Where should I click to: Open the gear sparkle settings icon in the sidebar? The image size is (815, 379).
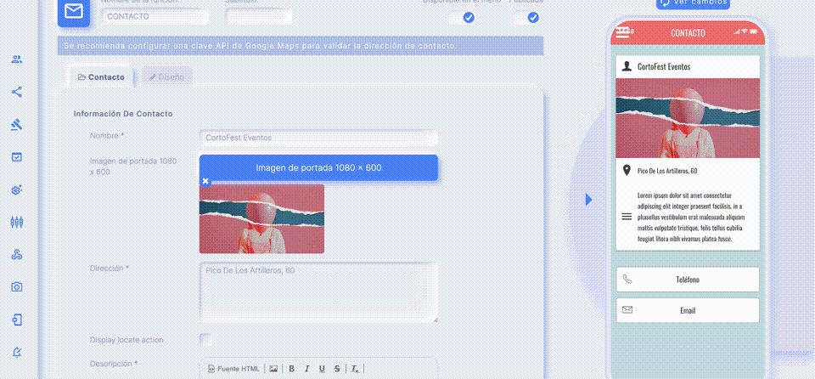[x=17, y=189]
